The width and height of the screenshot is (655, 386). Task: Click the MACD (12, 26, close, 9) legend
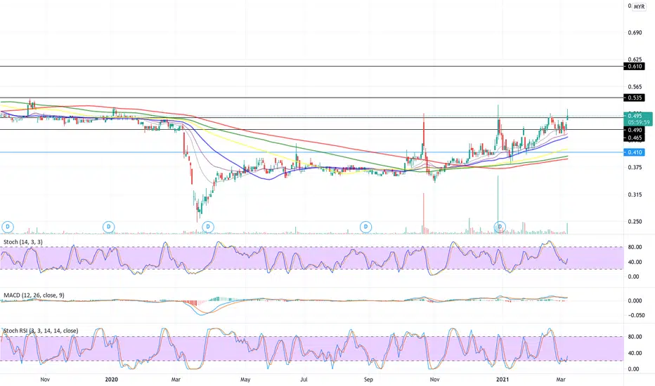34,295
